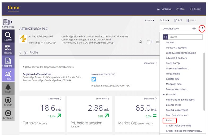The width and height of the screenshot is (208, 137).
Task: Export report using PDF icon
Action: coord(178,20)
